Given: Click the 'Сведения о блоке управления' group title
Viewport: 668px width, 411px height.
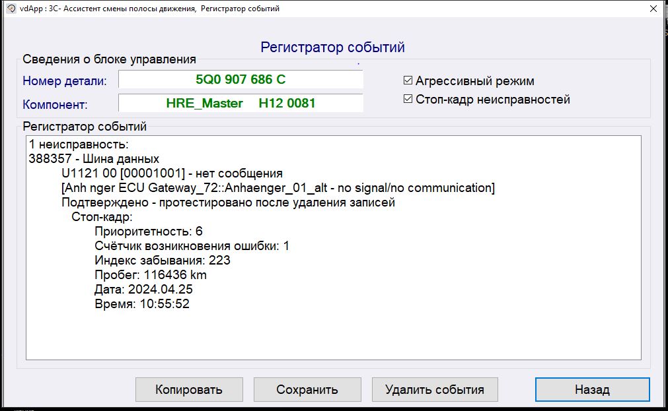Looking at the screenshot, I should coord(109,59).
